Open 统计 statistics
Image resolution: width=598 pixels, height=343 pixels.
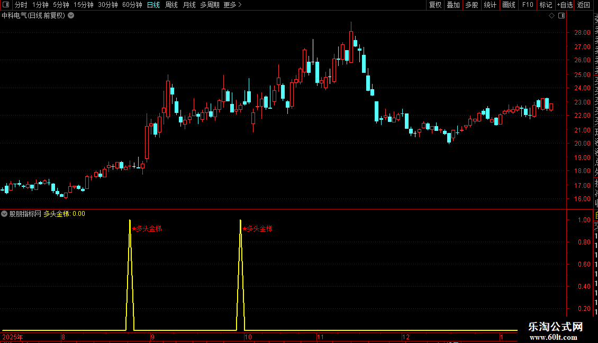point(490,5)
